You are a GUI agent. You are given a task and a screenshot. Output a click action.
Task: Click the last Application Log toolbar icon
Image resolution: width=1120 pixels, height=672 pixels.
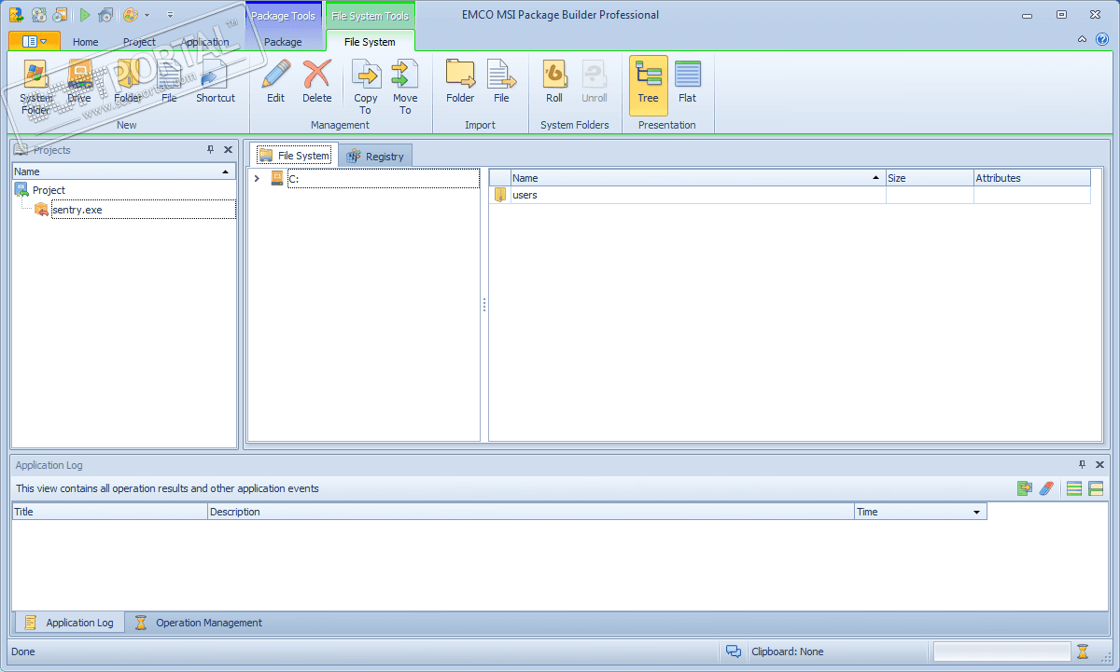pyautogui.click(x=1096, y=488)
